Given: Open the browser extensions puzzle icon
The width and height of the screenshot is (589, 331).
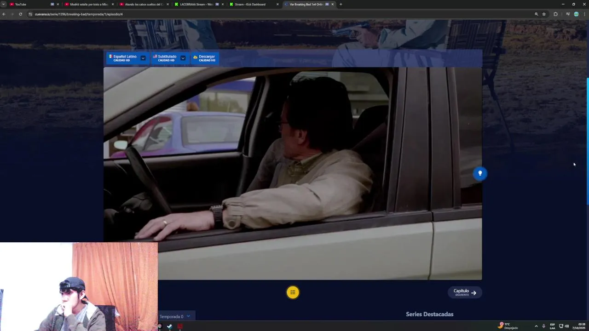Looking at the screenshot, I should click(555, 14).
